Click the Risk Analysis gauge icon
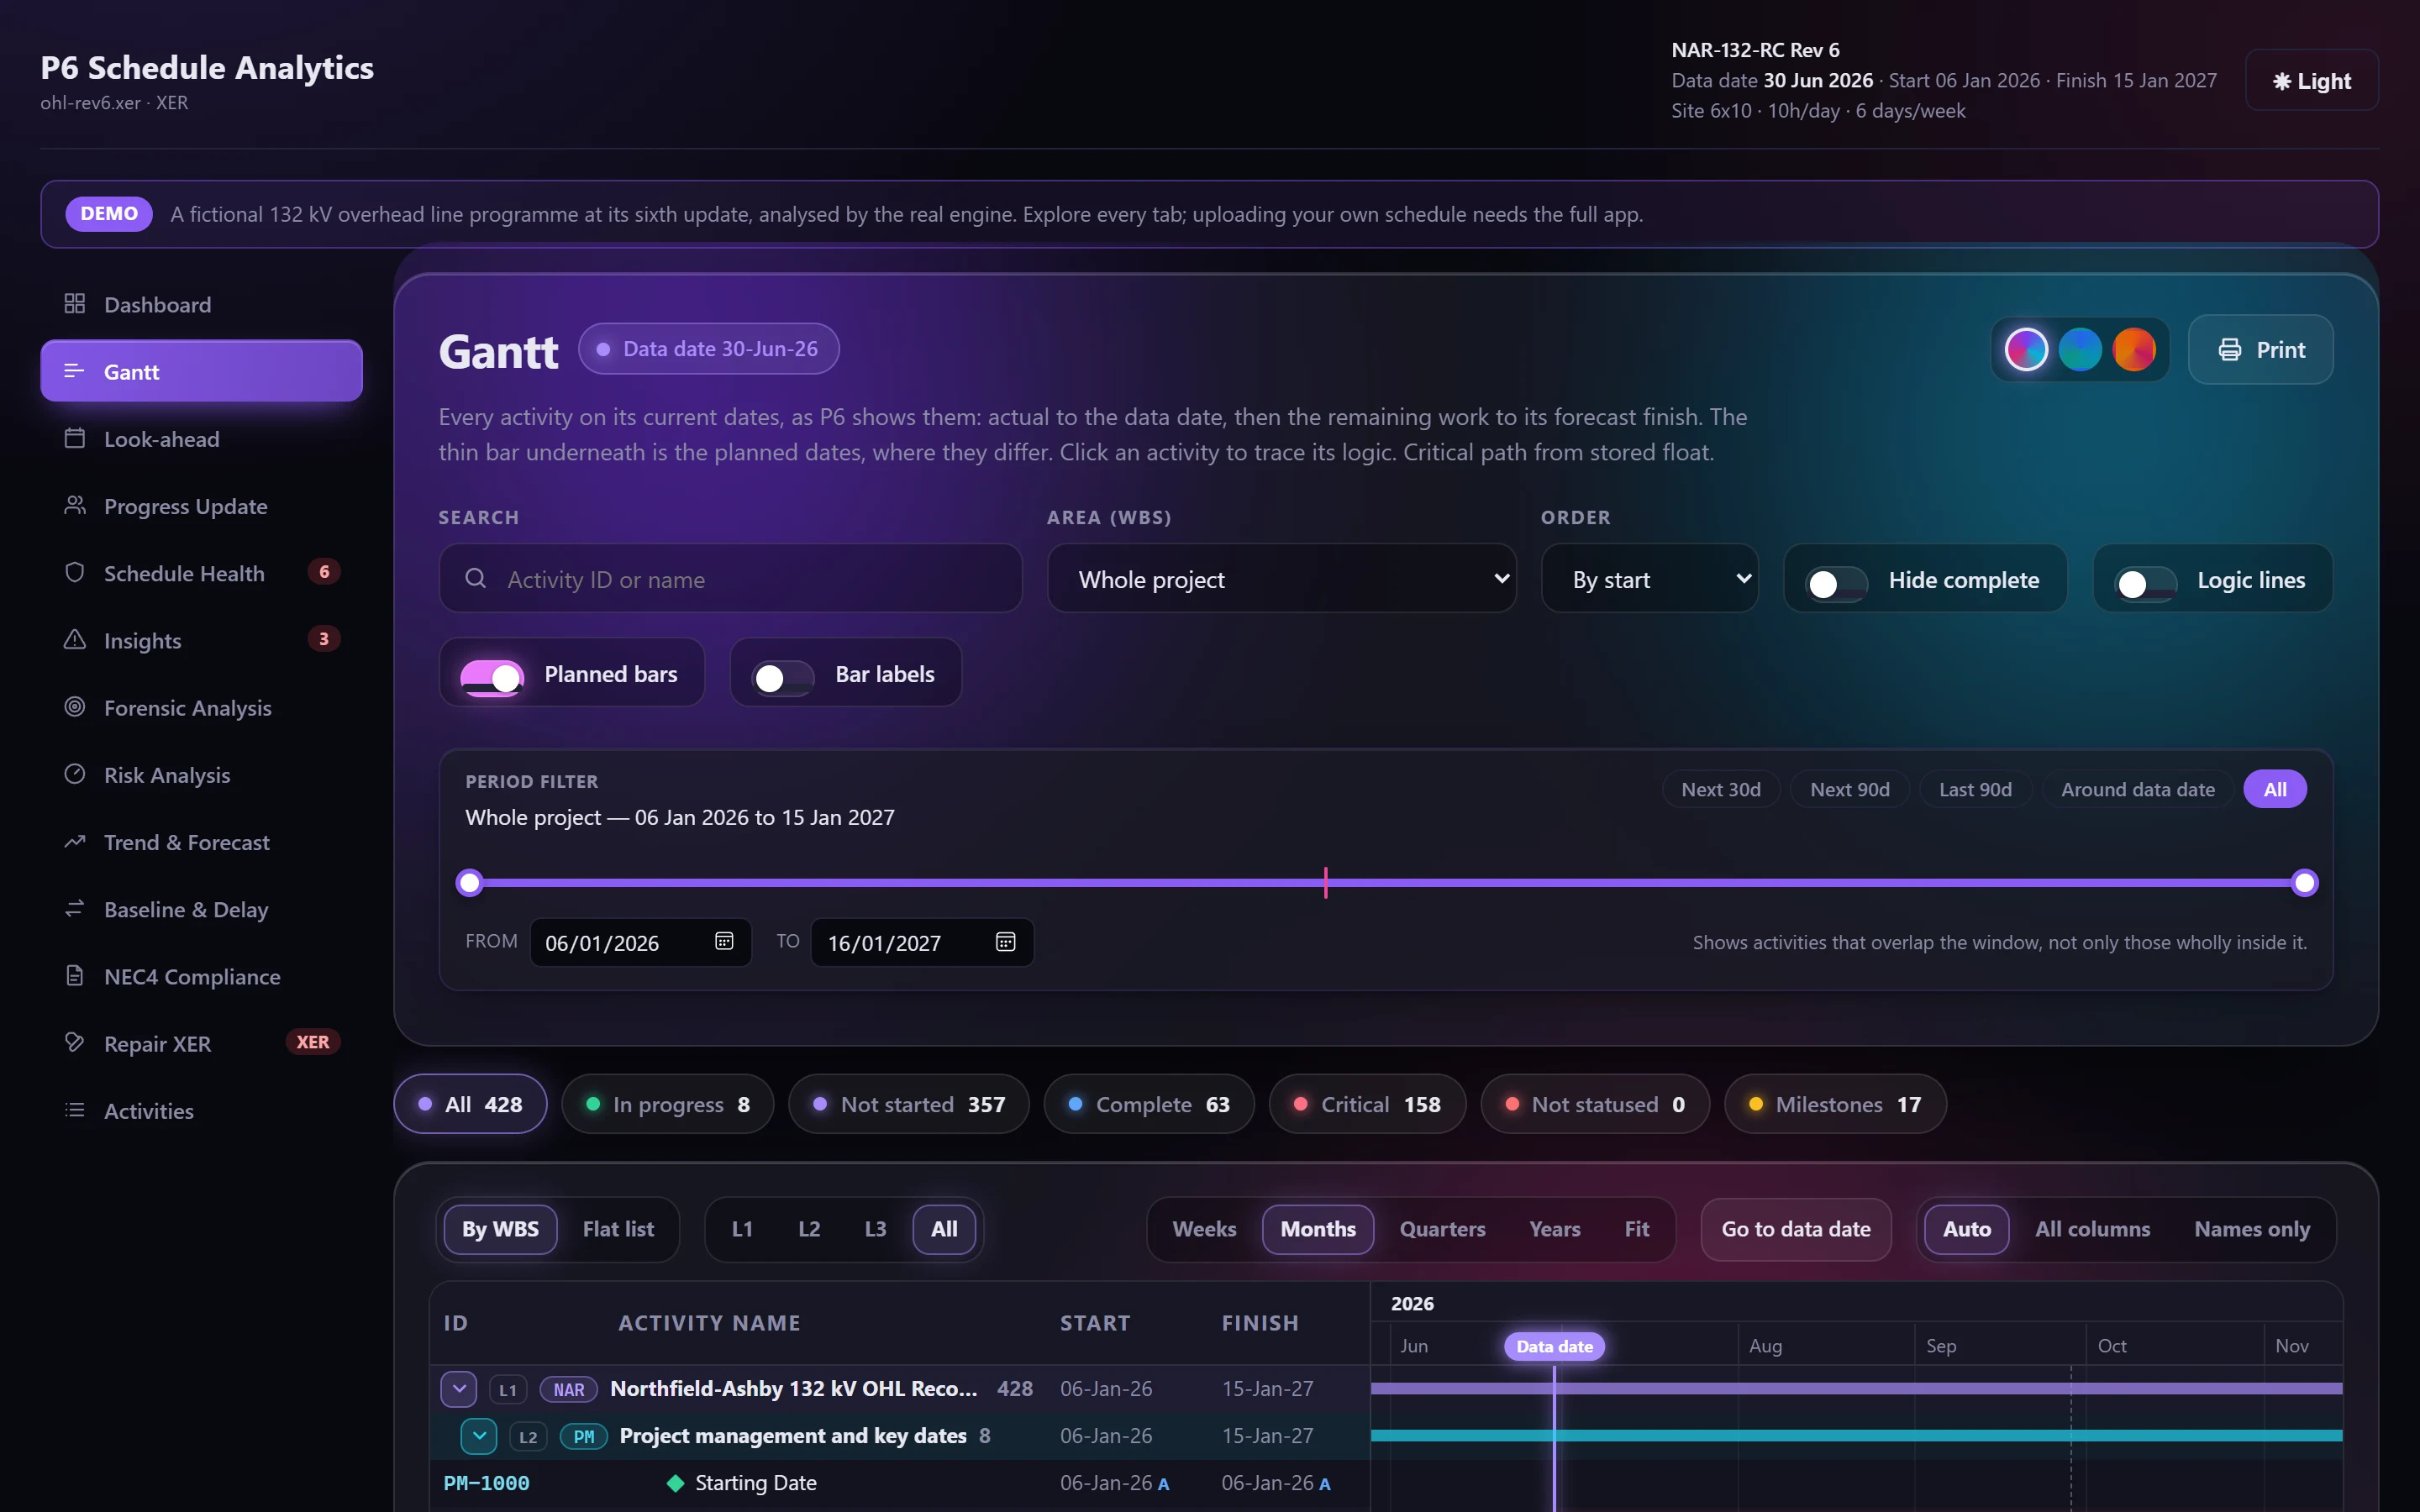Viewport: 2420px width, 1512px height. (75, 774)
